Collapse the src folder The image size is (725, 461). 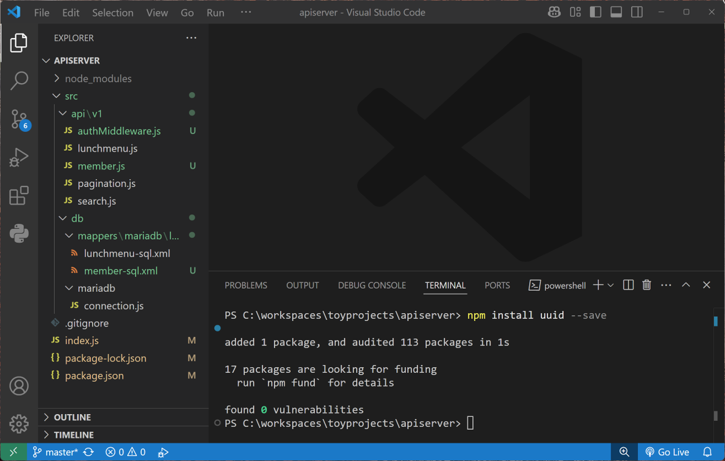pos(123,96)
